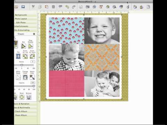The width and height of the screenshot is (167, 125).
Task: Click the camera add-photo toolbar icon
Action: coord(88,7)
